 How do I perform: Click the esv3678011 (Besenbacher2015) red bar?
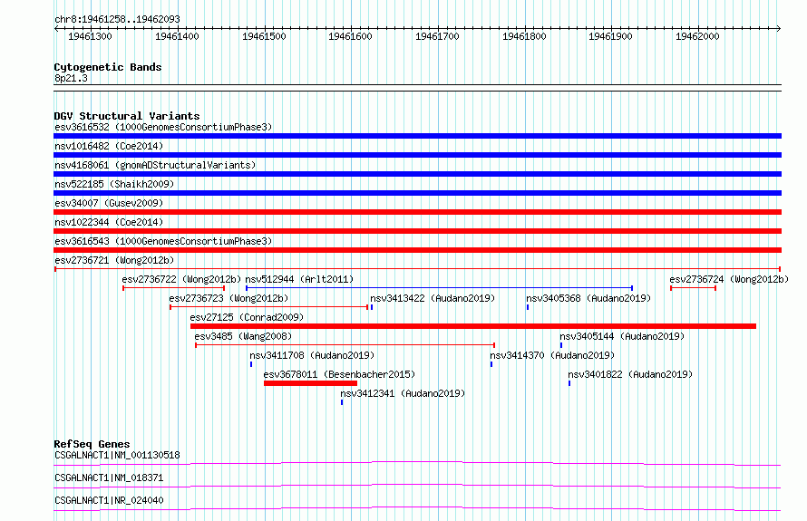pos(310,383)
